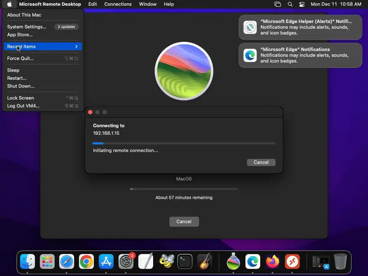This screenshot has height=276, width=368.
Task: Click 'About 57 minutes remaining' text
Action: tap(184, 198)
